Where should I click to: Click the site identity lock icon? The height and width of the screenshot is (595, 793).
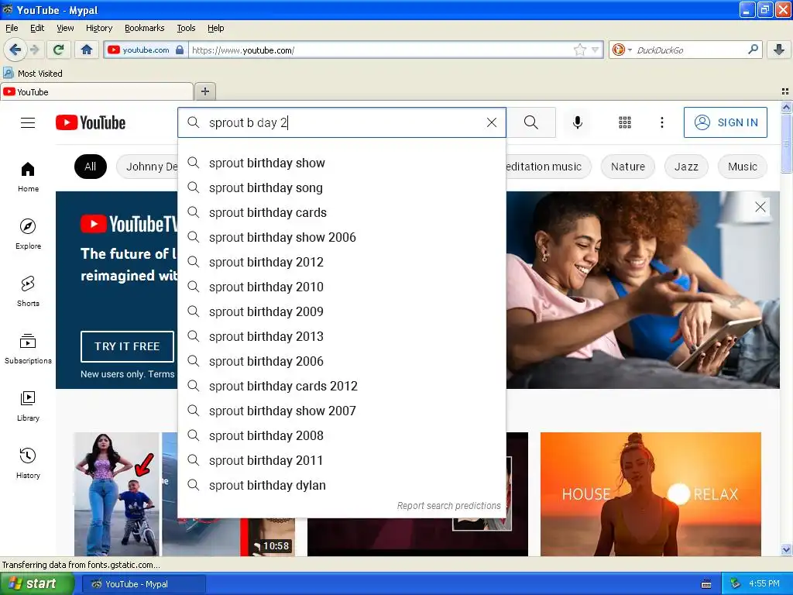[180, 50]
